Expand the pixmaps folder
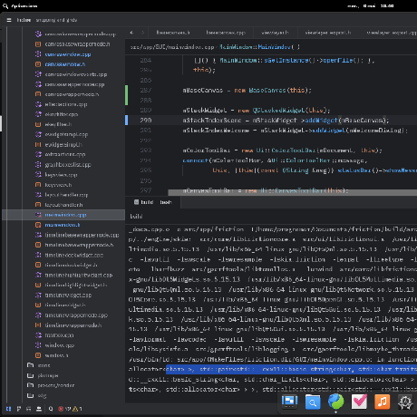 click(43, 375)
